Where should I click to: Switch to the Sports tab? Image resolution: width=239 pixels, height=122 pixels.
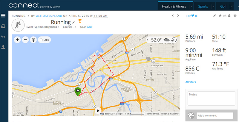pos(203,6)
